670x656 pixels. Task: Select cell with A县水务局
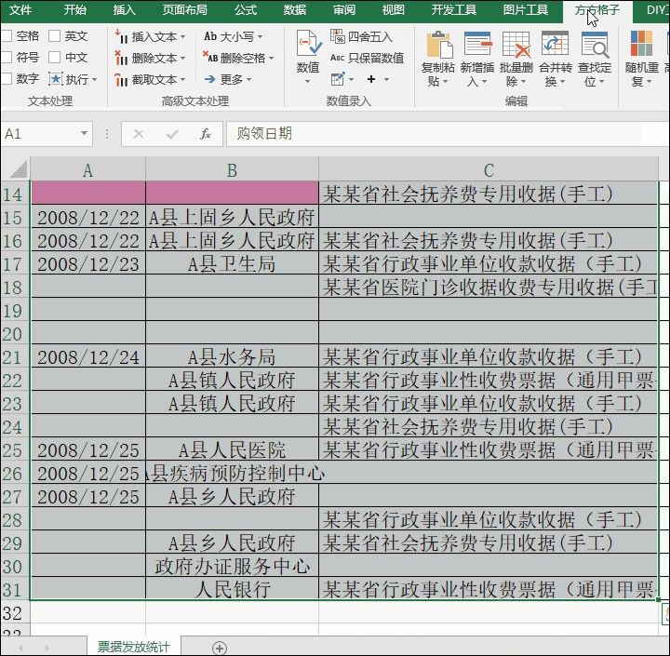(x=232, y=357)
